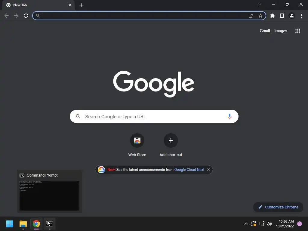The height and width of the screenshot is (231, 308).
Task: Open the network tray icon
Action: click(x=262, y=224)
